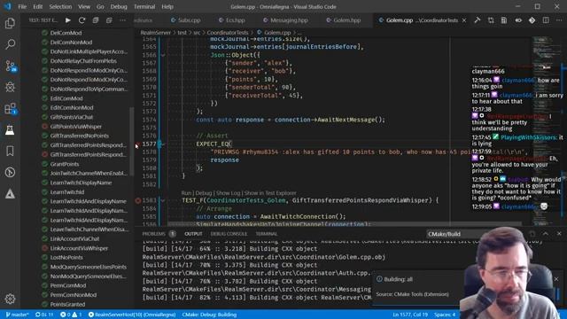Select the failed GiftPointsViaWhisper test
Viewport: 567px width, 319px height.
(76, 126)
